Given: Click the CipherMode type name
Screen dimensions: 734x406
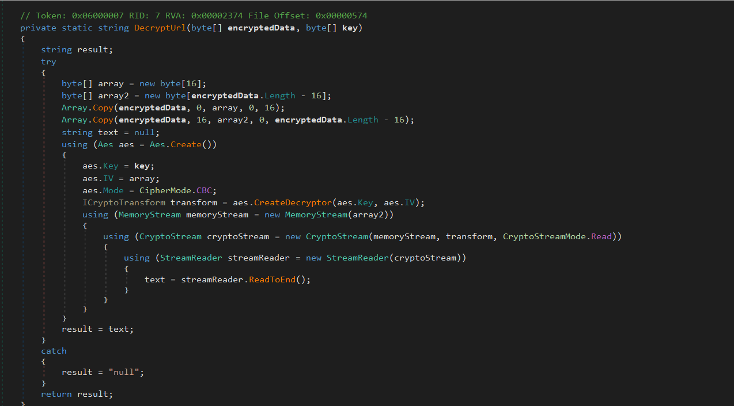Looking at the screenshot, I should pyautogui.click(x=165, y=190).
